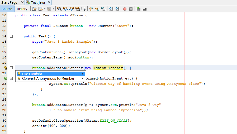The image size is (237, 134).
Task: Click ActionEvent evt parameter on line 22
Action: coord(115,78)
